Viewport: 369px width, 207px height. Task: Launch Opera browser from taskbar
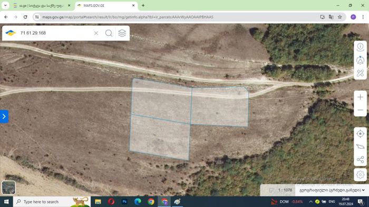pos(111,202)
